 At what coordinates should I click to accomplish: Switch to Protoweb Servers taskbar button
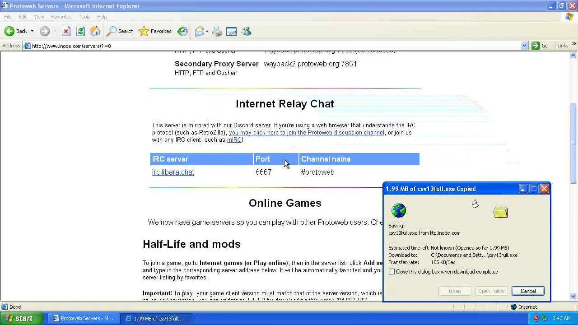[x=84, y=318]
